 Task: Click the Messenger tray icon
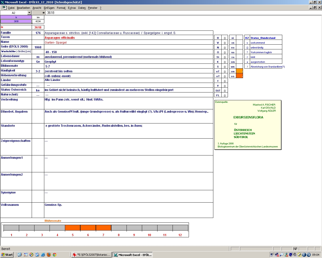[x=286, y=255]
